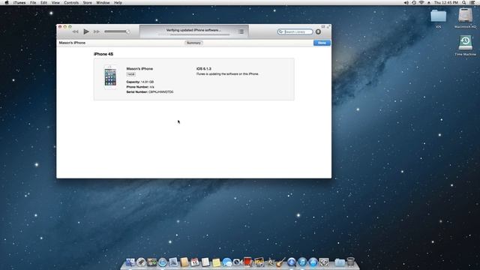Click the update progress bar in status display
Viewport: 480px width, 270px height.
[x=193, y=34]
